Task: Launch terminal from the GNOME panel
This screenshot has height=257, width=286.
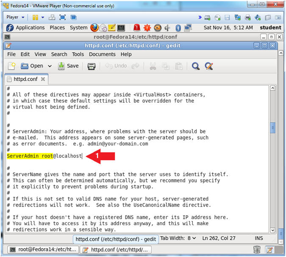Action: [121, 28]
